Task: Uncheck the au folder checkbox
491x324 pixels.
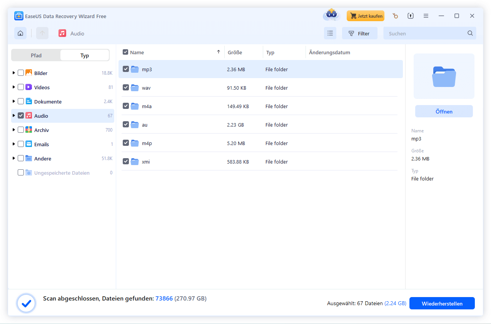Action: coord(125,124)
